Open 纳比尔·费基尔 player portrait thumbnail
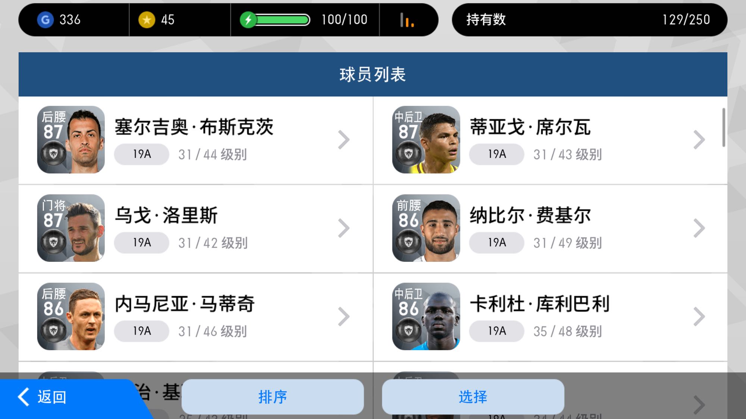The image size is (746, 419). point(426,228)
